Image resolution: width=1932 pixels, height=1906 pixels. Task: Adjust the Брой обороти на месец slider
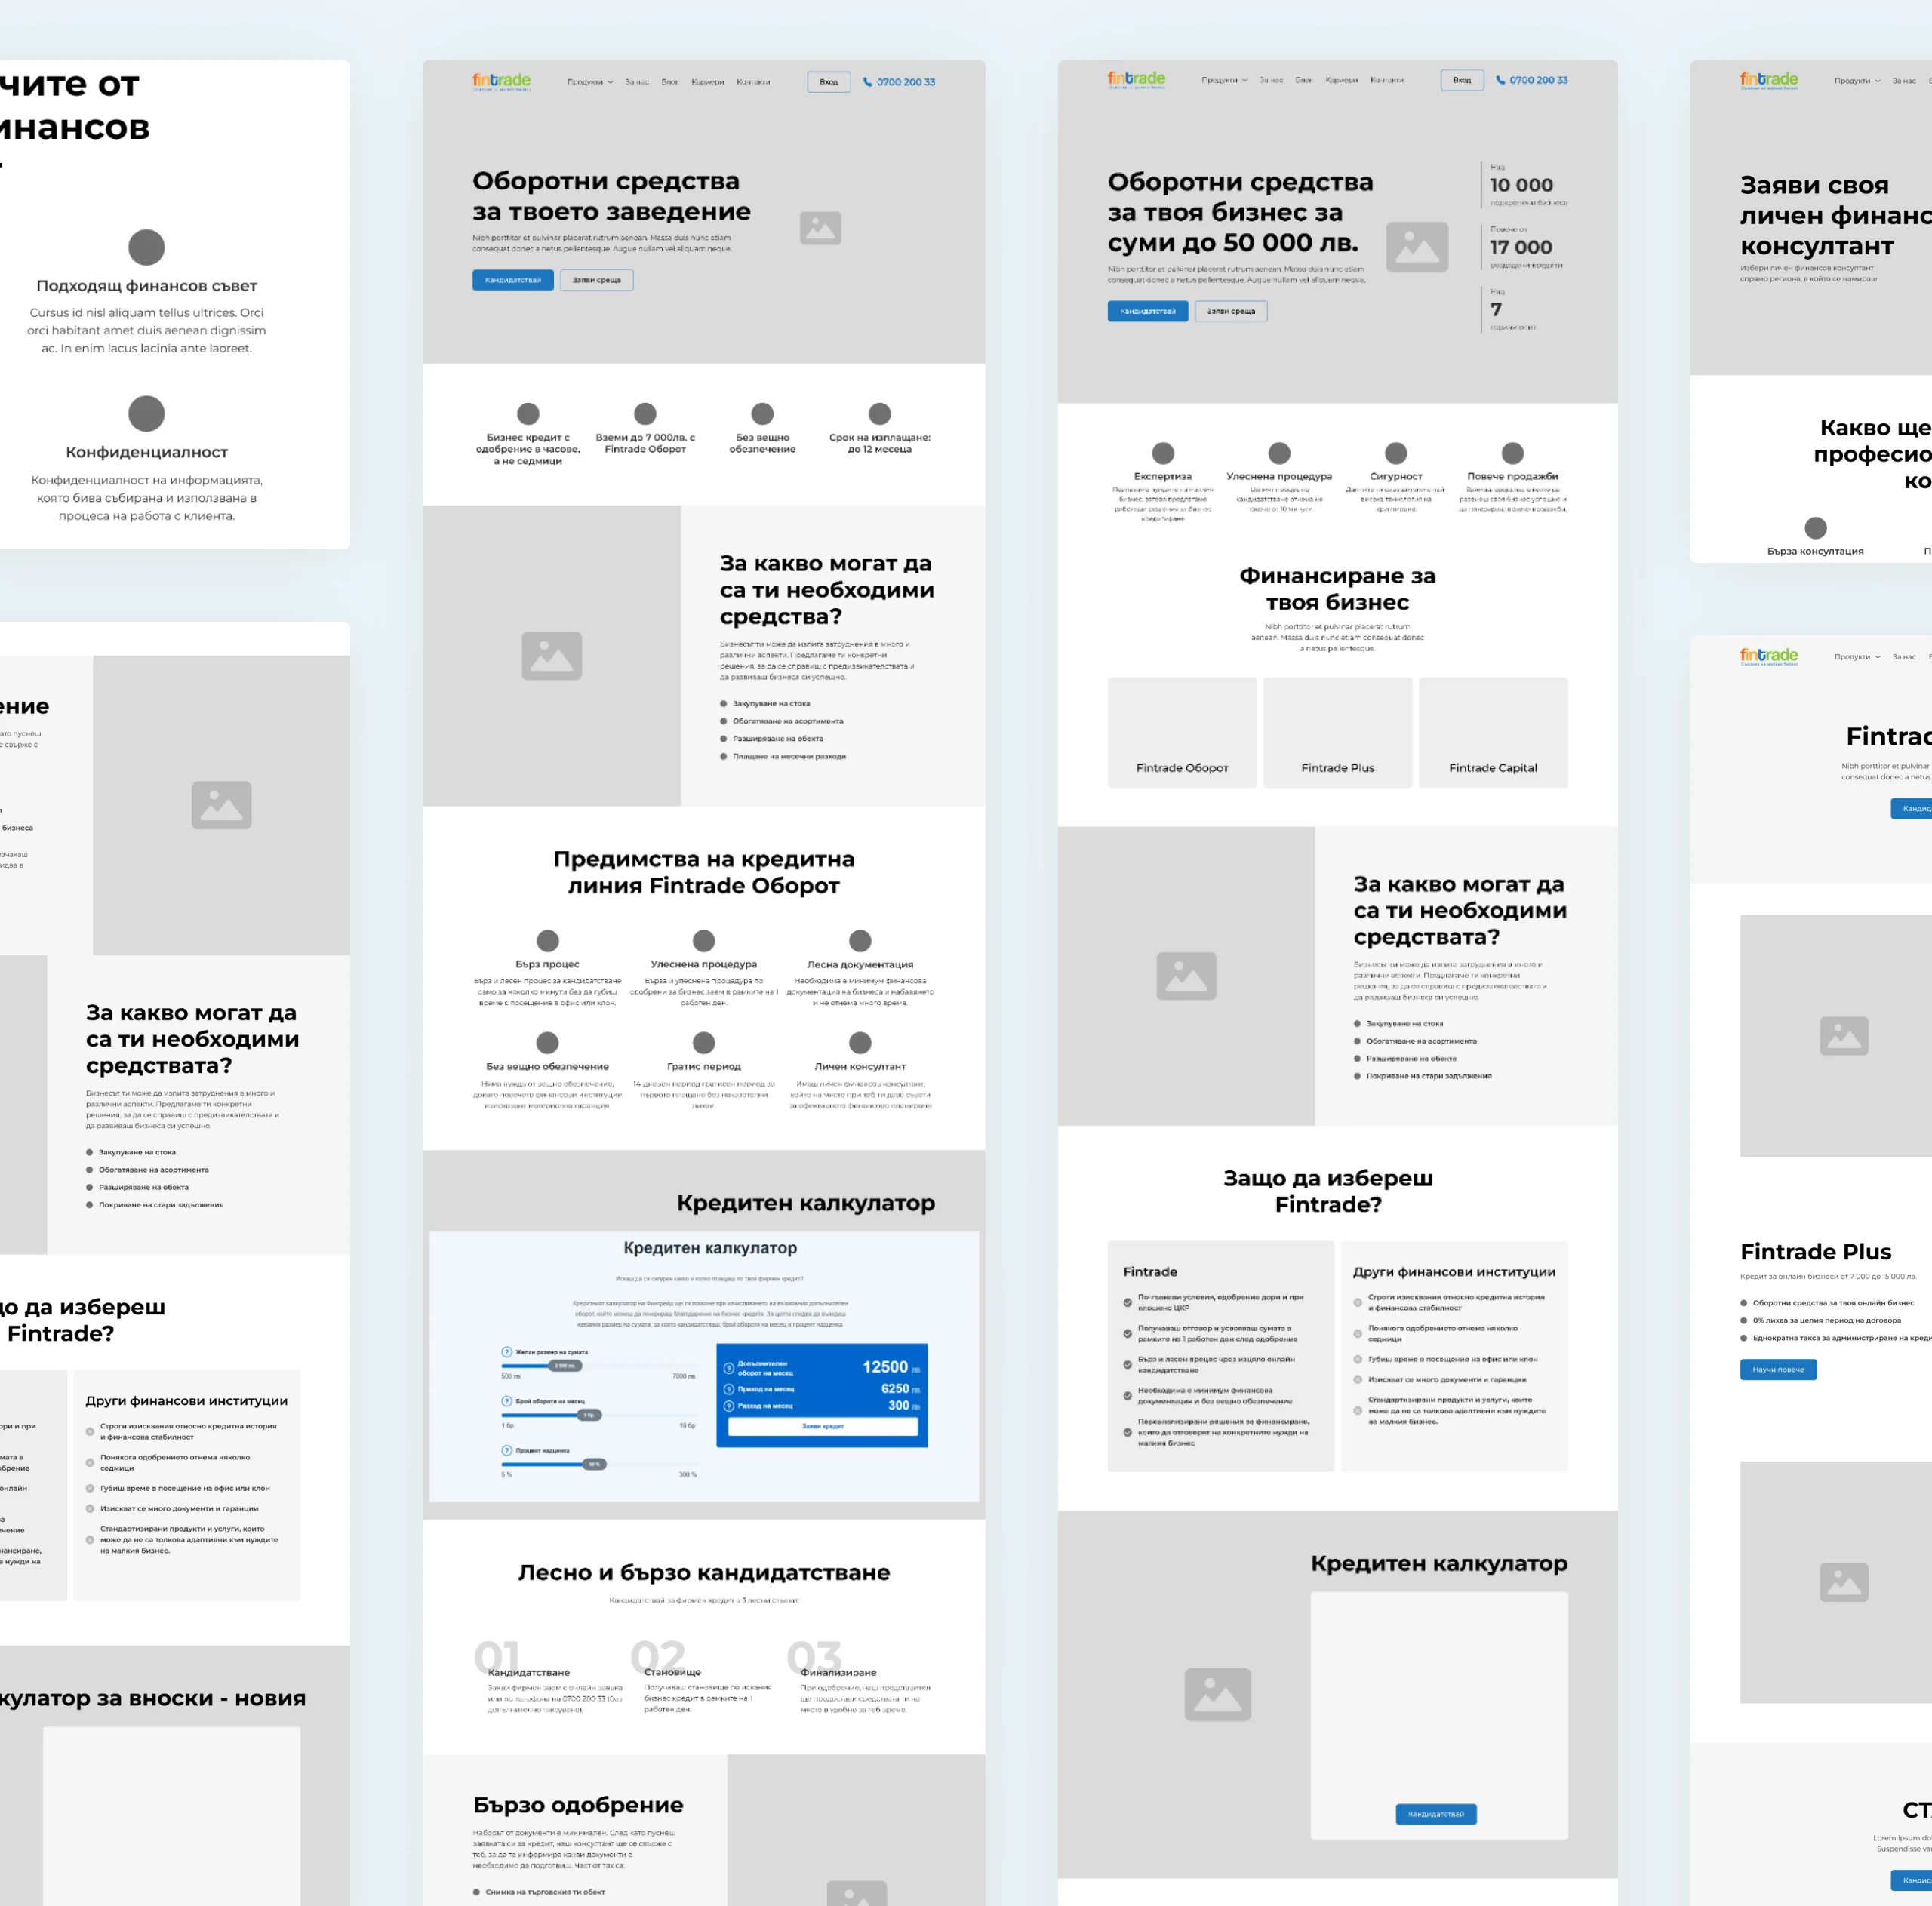point(590,1415)
